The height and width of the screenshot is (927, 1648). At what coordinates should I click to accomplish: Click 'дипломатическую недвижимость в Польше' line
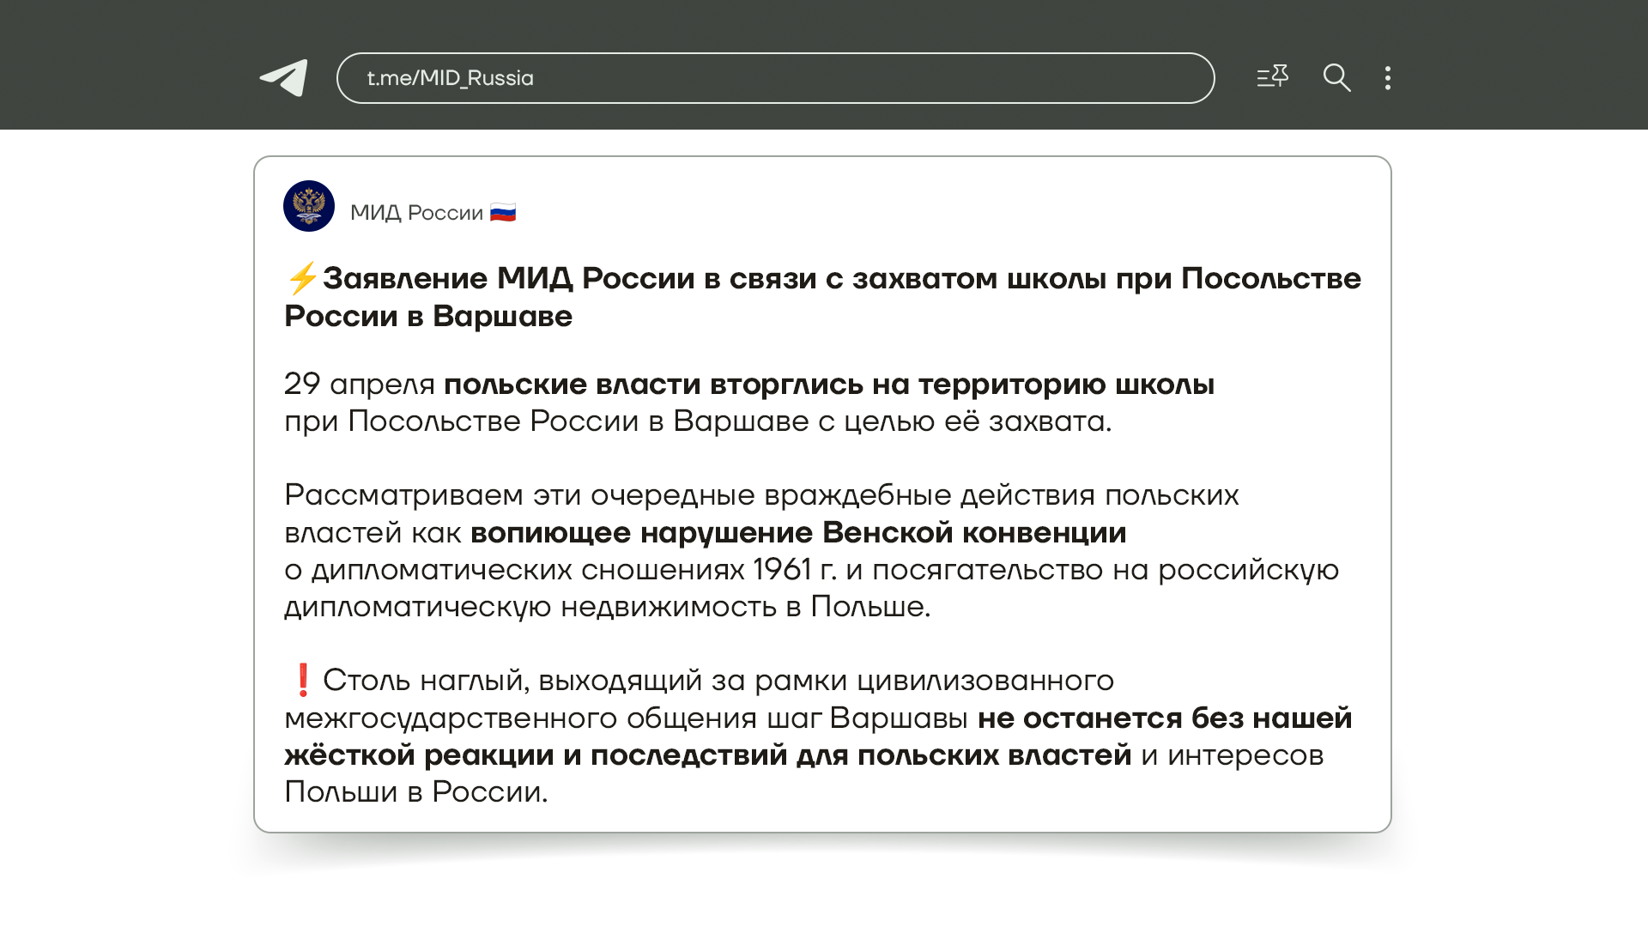click(607, 607)
